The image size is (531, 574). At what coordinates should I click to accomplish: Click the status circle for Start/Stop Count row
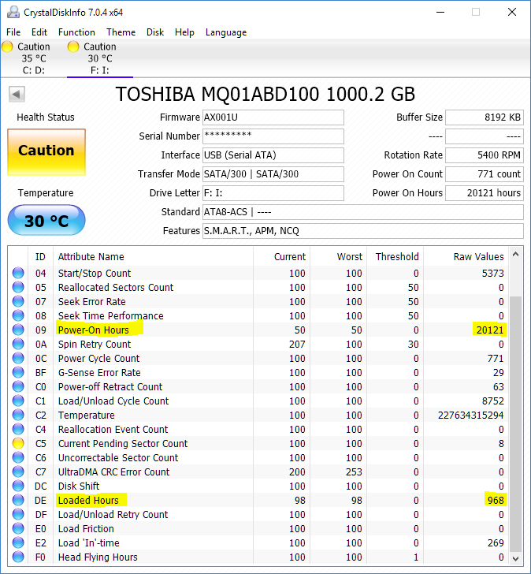(x=18, y=273)
